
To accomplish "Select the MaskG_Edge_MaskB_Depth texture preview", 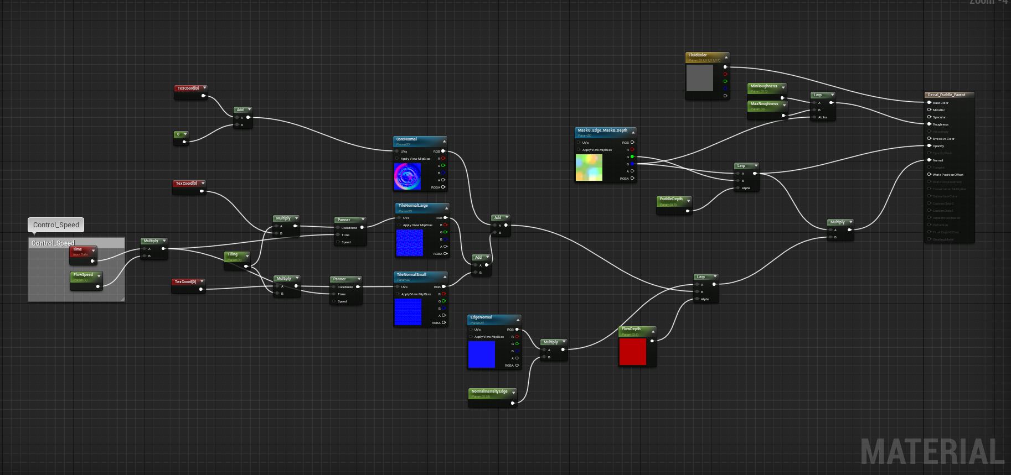I will point(589,168).
